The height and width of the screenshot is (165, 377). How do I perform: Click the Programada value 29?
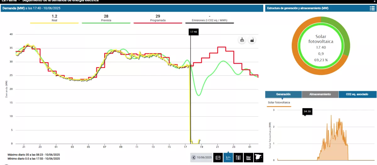click(x=158, y=16)
